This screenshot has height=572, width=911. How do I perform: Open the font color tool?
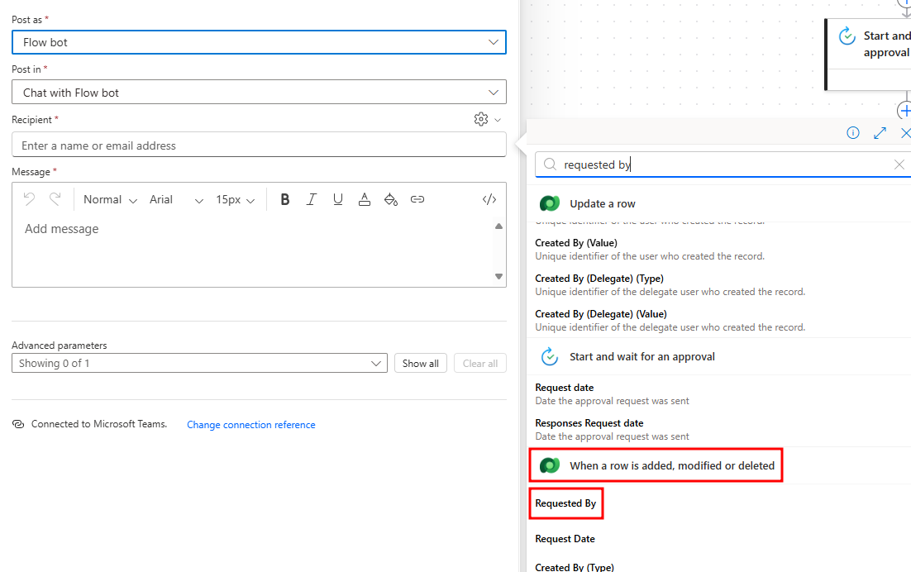(365, 199)
